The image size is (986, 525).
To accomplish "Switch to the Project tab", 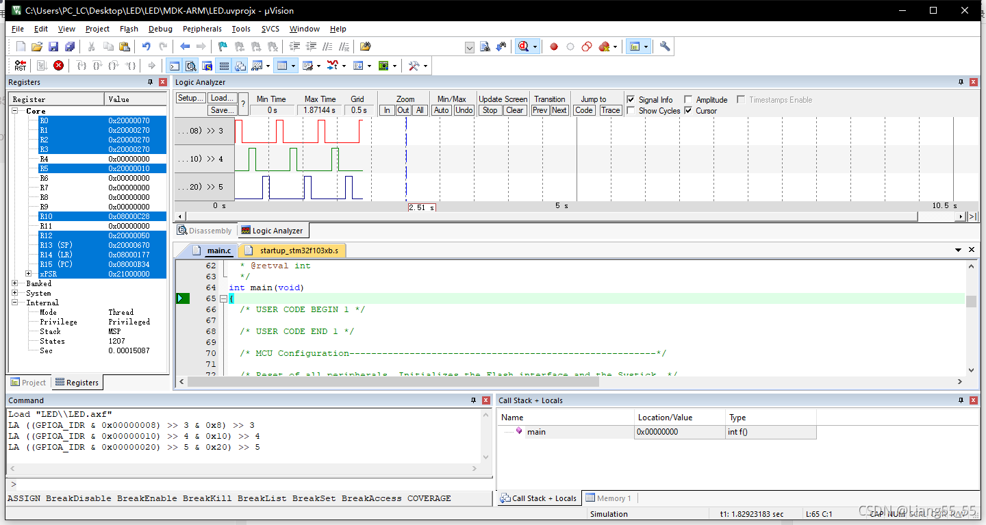I will pos(29,383).
